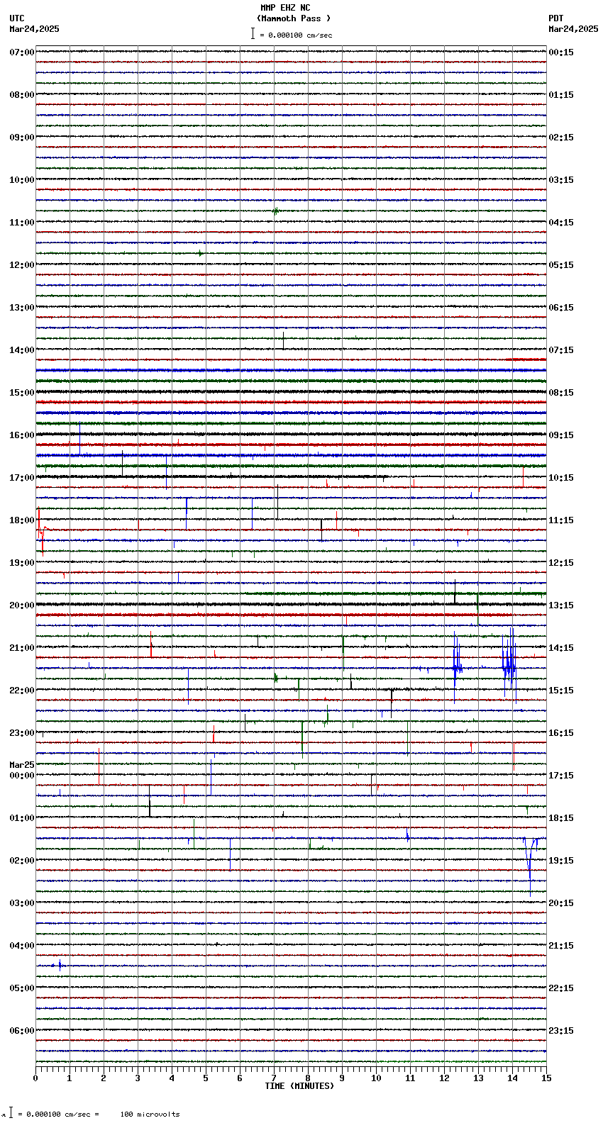Click the UTC time label '02:00'
Image resolution: width=603 pixels, height=1123 pixels.
tap(22, 861)
